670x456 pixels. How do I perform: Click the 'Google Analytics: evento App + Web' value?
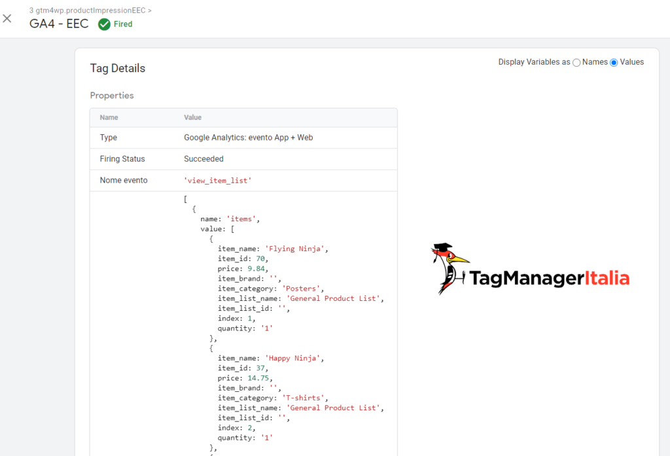pyautogui.click(x=248, y=137)
